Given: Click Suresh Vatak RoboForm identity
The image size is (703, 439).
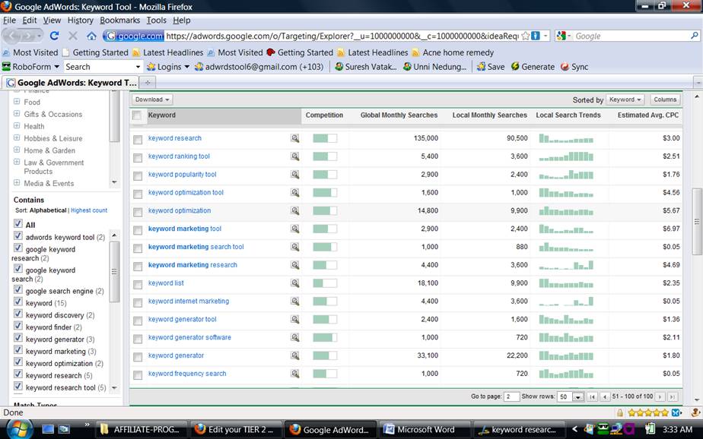Looking at the screenshot, I should coord(365,67).
